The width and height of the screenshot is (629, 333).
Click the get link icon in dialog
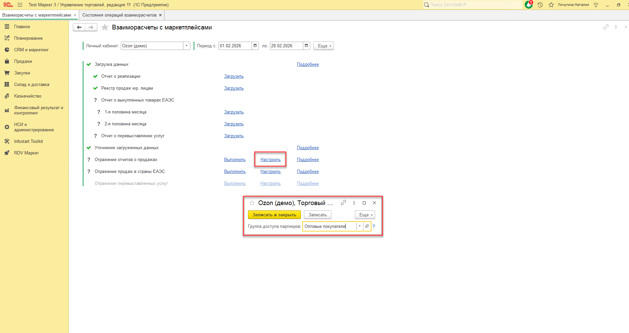click(344, 203)
